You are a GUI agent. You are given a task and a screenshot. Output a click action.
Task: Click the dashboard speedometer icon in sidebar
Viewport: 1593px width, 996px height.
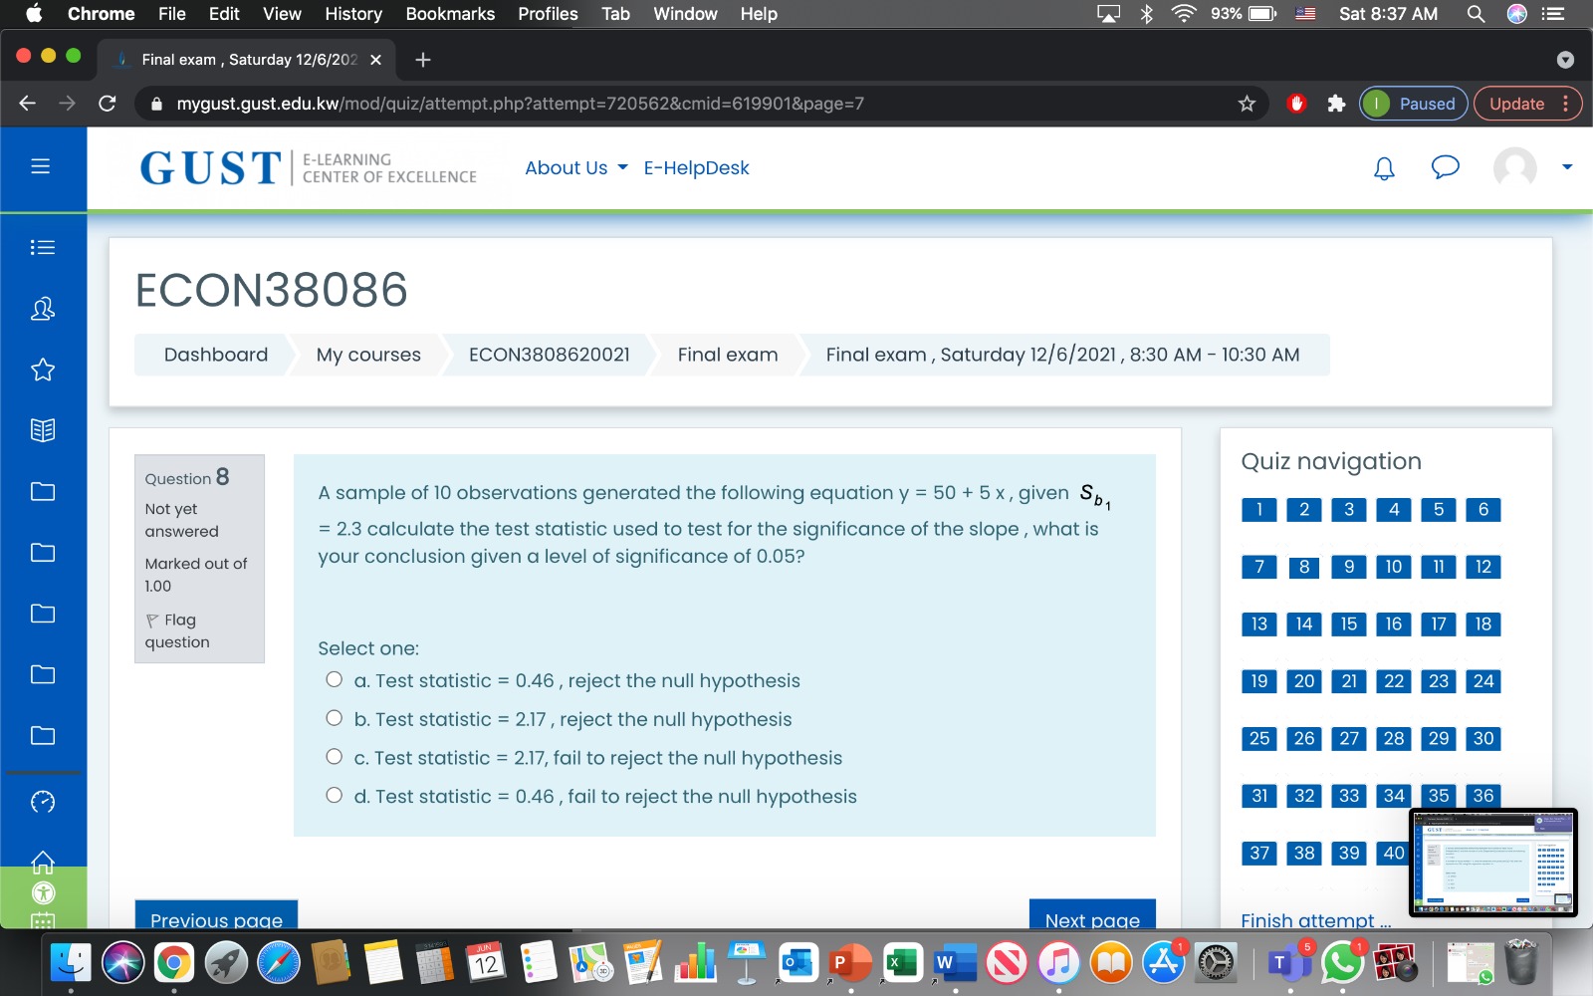click(x=43, y=801)
